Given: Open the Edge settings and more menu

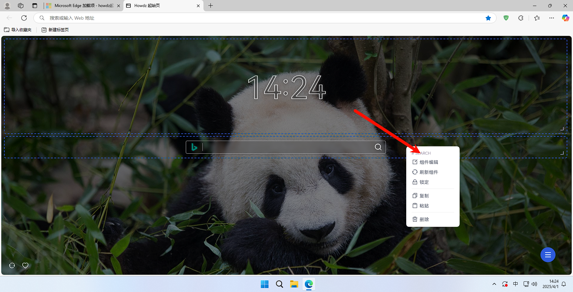Looking at the screenshot, I should pyautogui.click(x=552, y=18).
